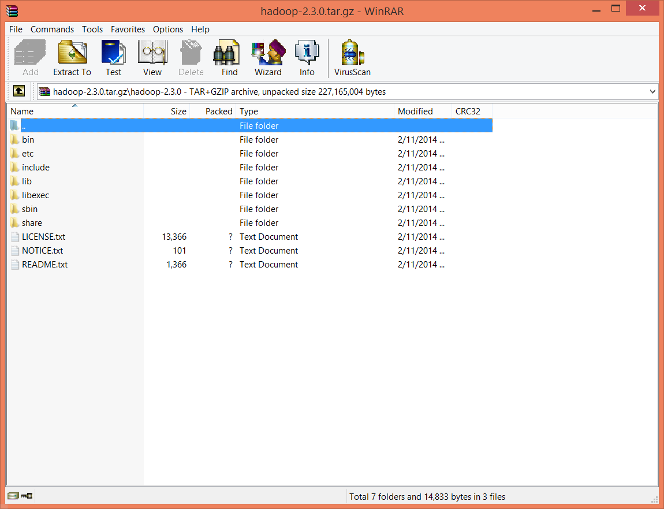Screen dimensions: 664x509
Task: Go up one level with arrow button
Action: [19, 91]
